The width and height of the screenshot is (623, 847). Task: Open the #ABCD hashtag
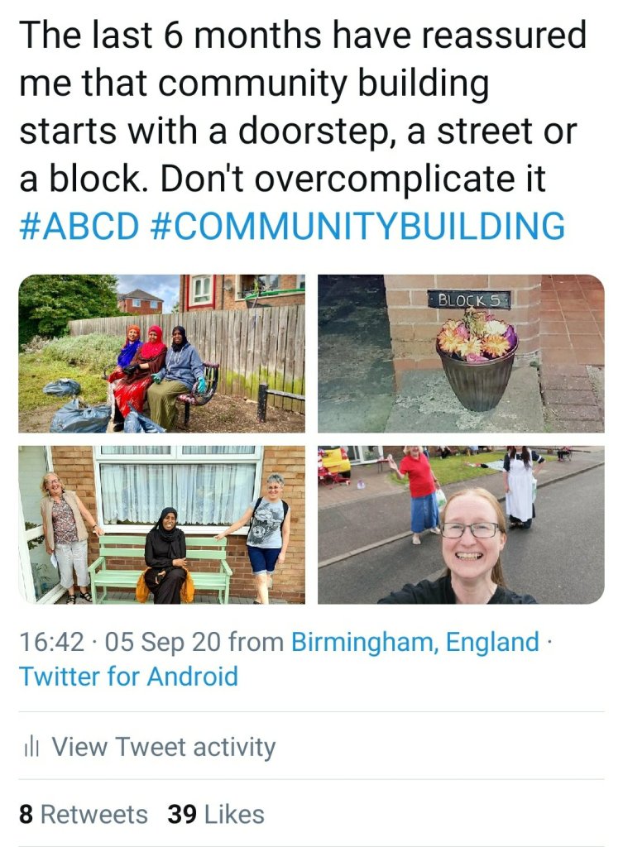[x=79, y=226]
